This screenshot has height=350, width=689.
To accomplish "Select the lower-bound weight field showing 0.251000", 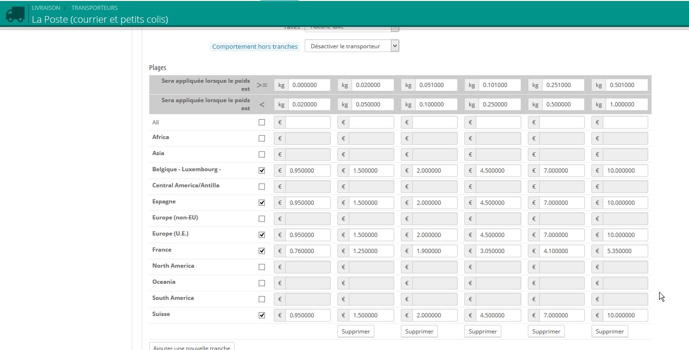I will 562,85.
